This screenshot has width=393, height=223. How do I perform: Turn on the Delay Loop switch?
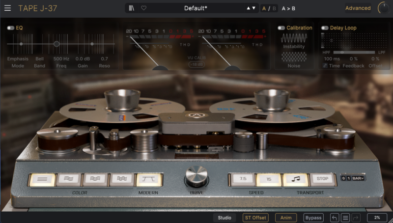coord(325,28)
